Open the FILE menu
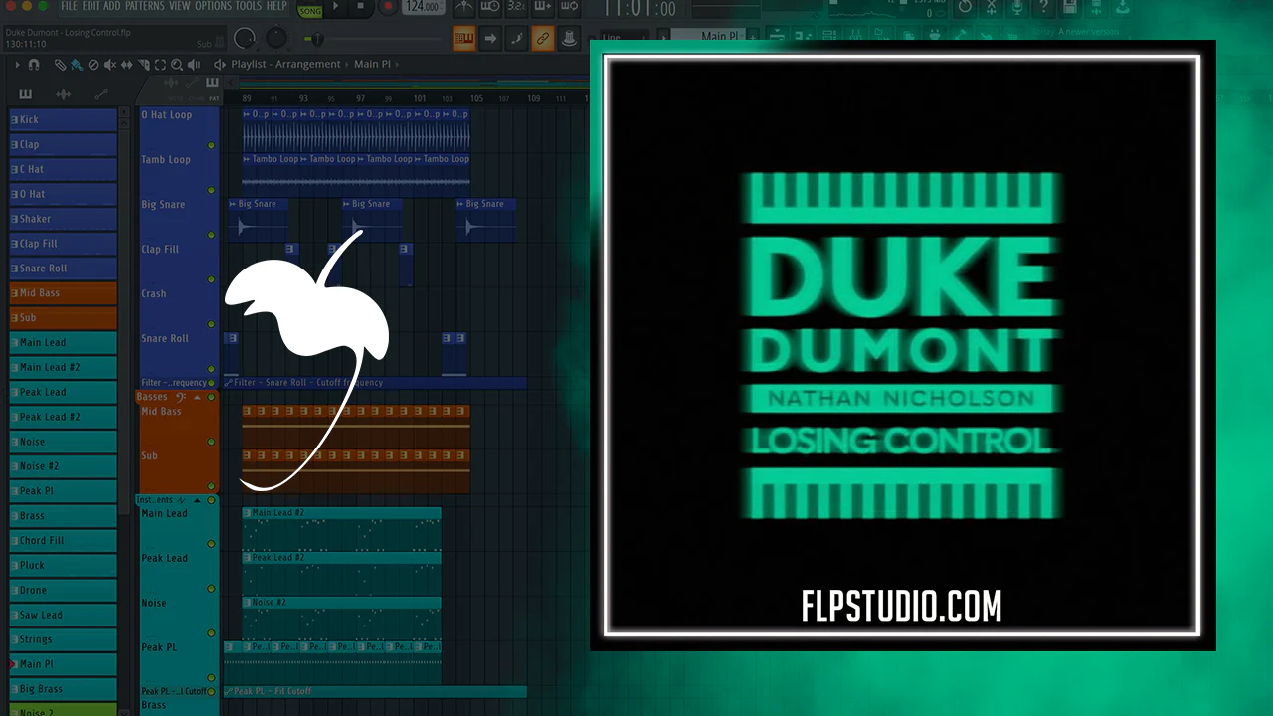The height and width of the screenshot is (716, 1273). [x=69, y=6]
